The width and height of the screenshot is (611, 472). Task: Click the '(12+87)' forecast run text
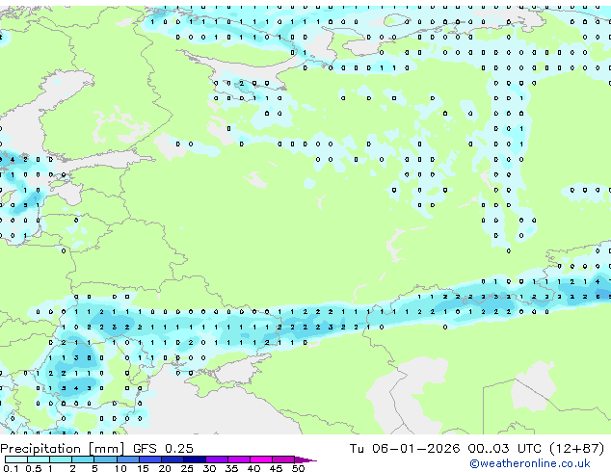[576, 449]
